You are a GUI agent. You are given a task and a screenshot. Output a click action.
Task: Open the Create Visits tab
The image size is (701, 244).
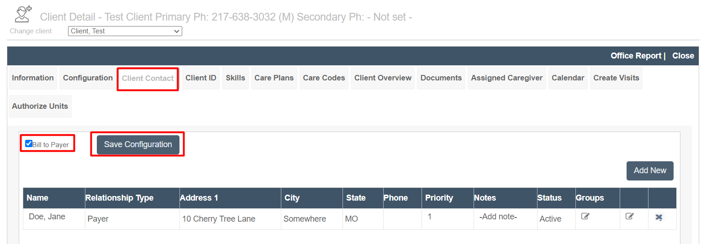pos(616,78)
